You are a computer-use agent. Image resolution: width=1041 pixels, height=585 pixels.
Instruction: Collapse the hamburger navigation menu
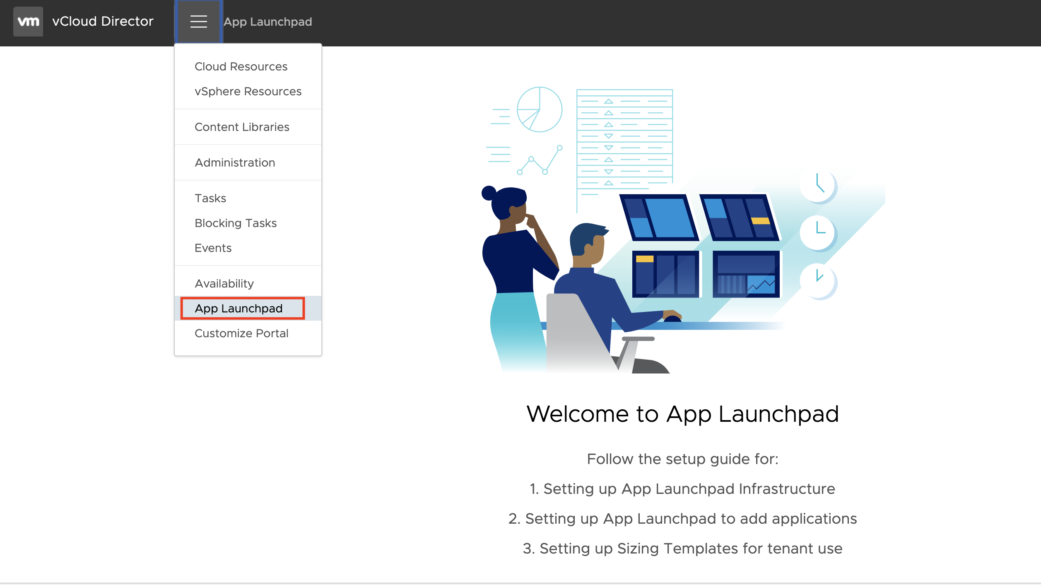click(x=199, y=22)
